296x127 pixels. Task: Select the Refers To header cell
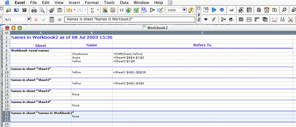point(203,45)
